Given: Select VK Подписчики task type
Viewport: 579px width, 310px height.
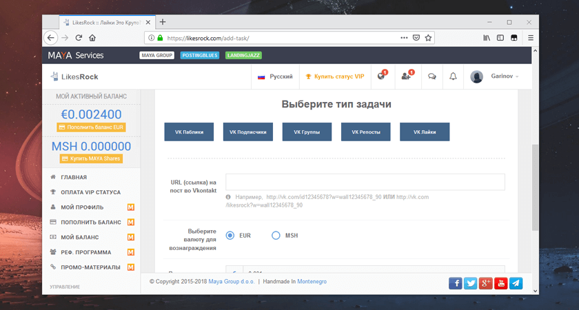Looking at the screenshot, I should [x=247, y=132].
